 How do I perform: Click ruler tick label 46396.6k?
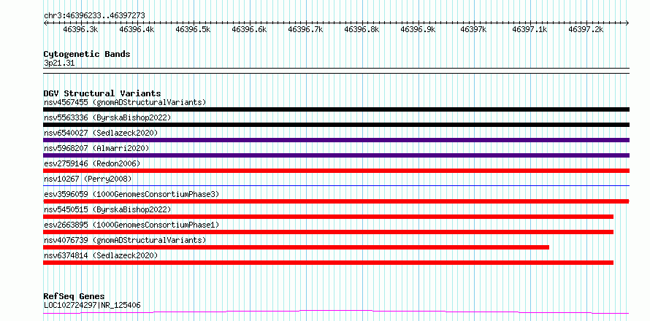pyautogui.click(x=249, y=29)
